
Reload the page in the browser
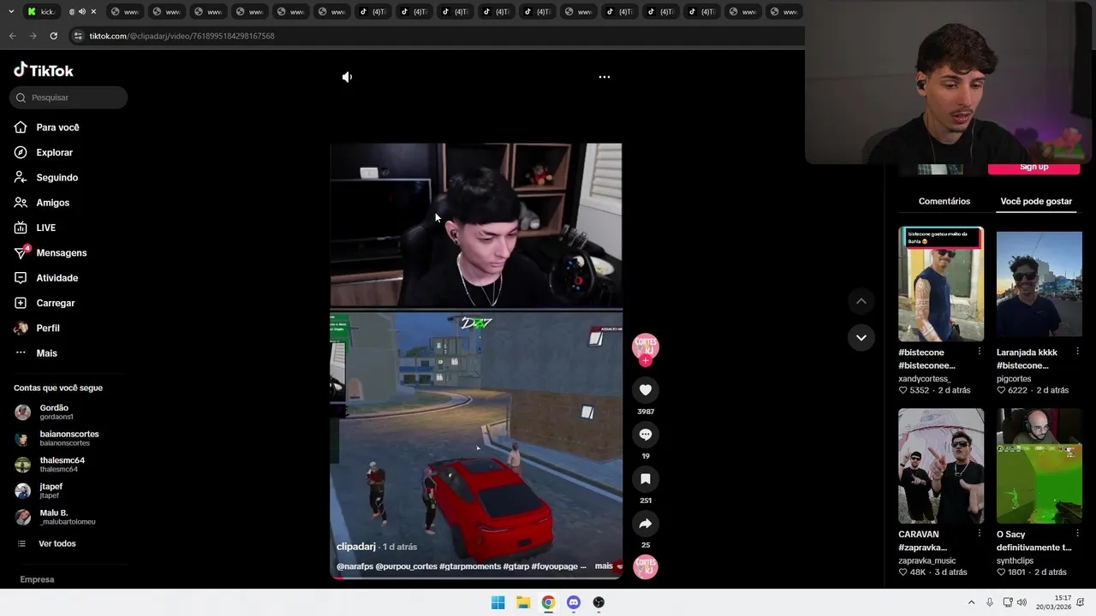coord(53,36)
